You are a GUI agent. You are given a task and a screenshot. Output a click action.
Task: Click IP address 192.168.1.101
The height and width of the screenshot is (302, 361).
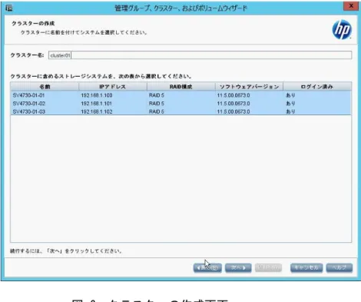(96, 104)
